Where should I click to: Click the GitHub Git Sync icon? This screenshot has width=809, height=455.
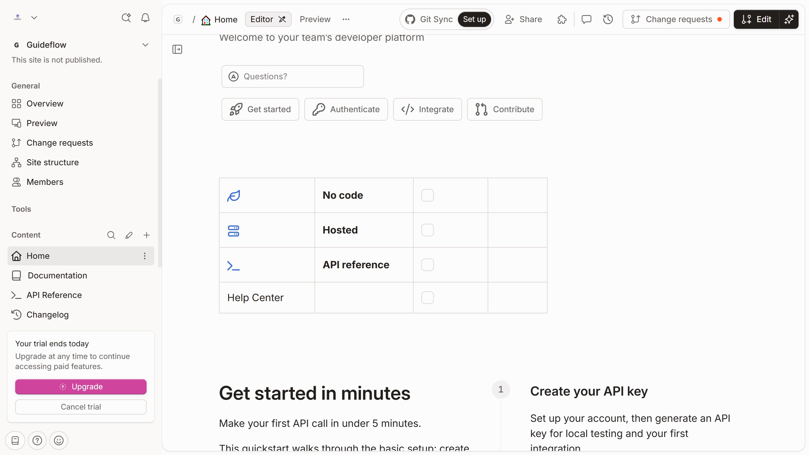pos(410,20)
